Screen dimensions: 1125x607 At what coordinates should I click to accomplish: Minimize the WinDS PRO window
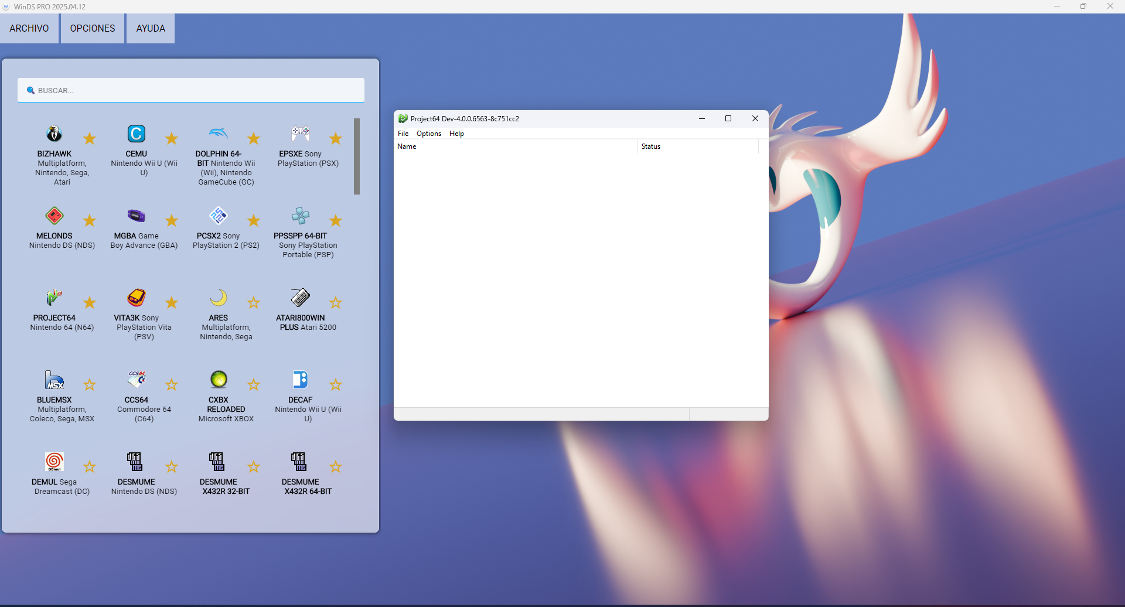tap(1057, 6)
